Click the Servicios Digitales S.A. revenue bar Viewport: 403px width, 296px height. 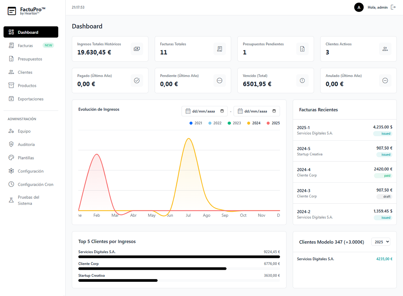[179, 257]
